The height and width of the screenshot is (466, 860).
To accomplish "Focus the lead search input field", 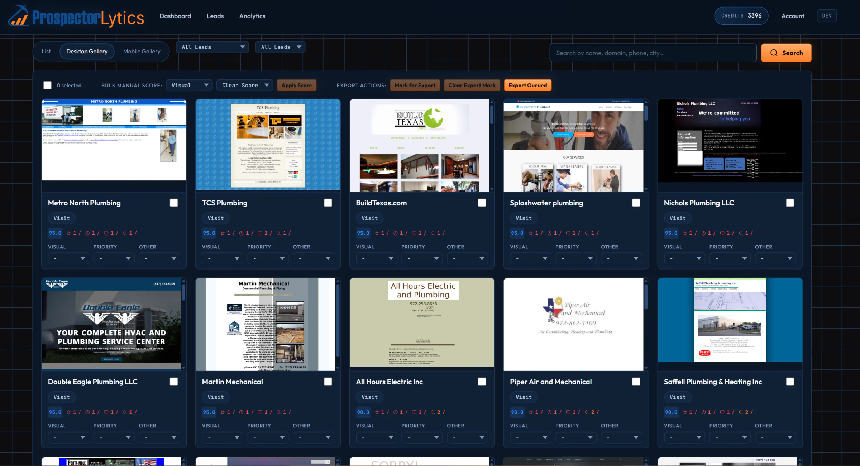I will click(653, 53).
